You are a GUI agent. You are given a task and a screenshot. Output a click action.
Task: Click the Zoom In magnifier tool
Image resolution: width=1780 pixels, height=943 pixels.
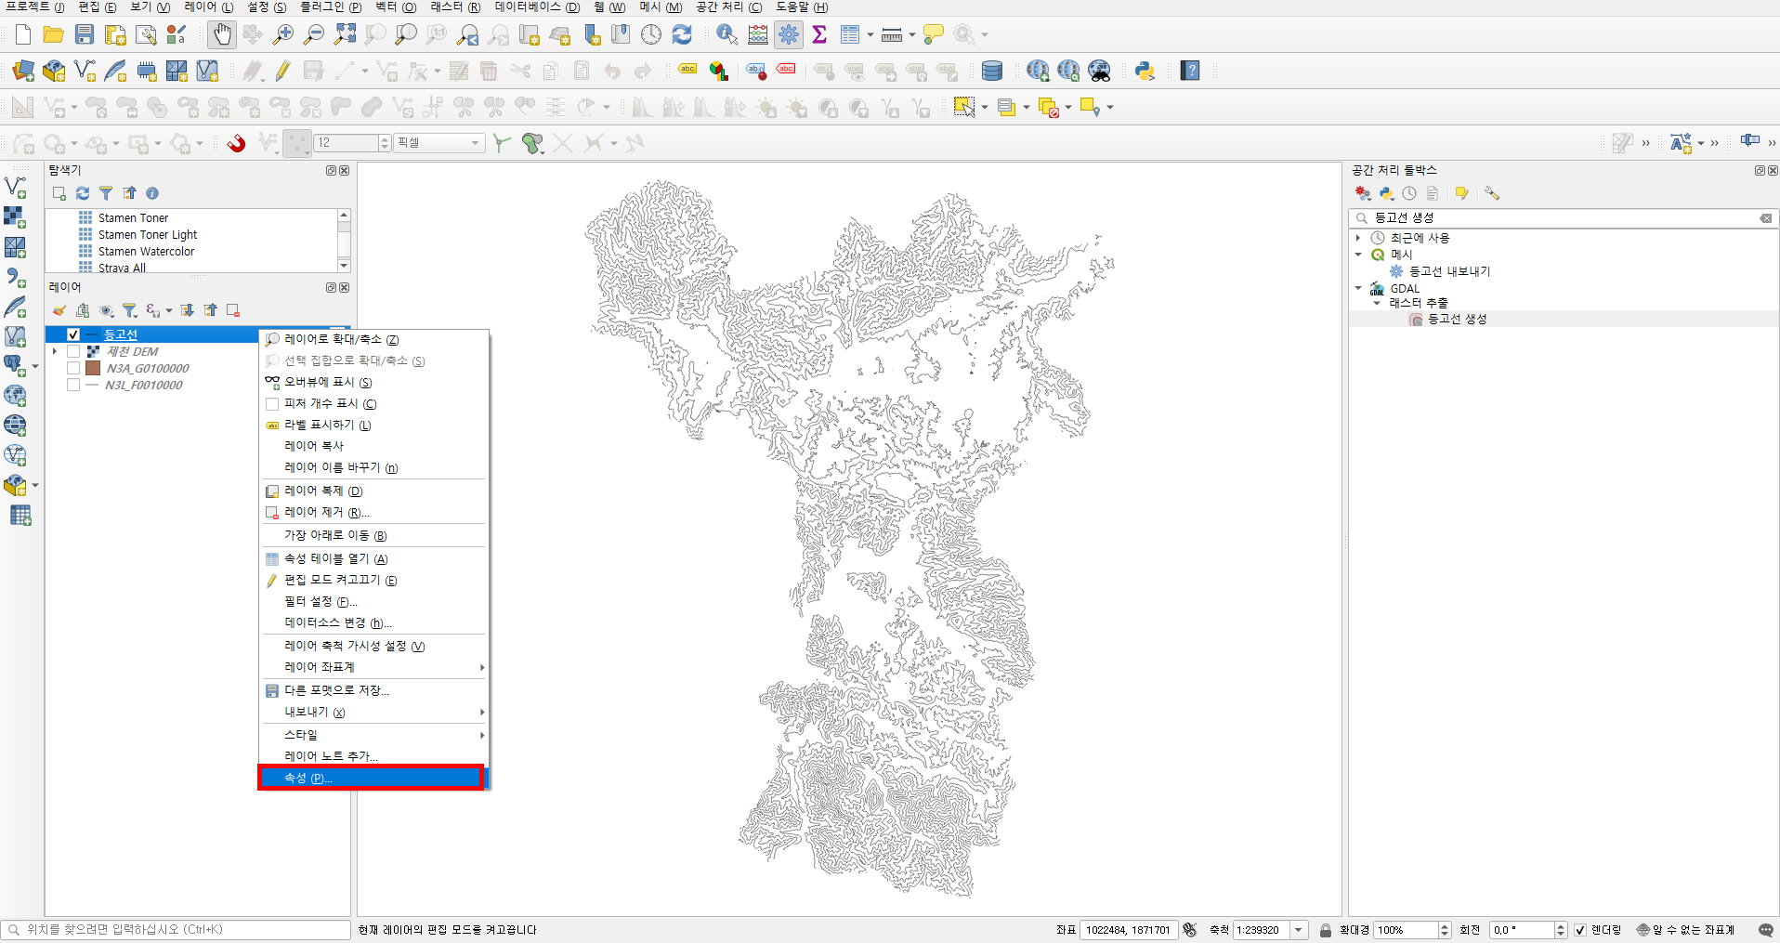tap(283, 35)
